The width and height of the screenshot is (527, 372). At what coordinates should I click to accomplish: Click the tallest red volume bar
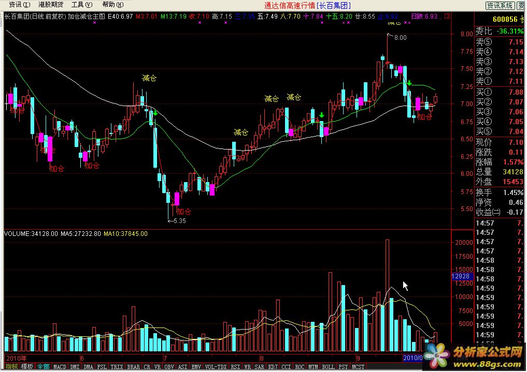387,295
